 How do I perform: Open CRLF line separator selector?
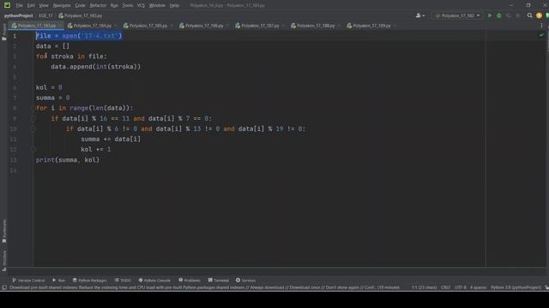pos(445,287)
